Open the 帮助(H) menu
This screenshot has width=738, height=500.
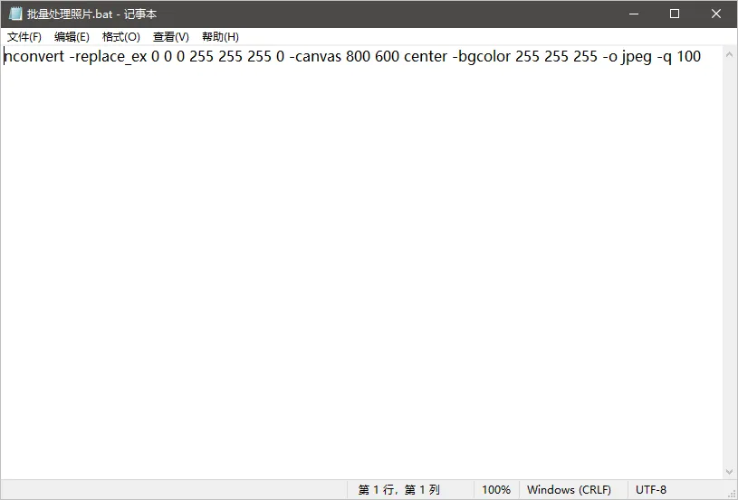pyautogui.click(x=220, y=37)
